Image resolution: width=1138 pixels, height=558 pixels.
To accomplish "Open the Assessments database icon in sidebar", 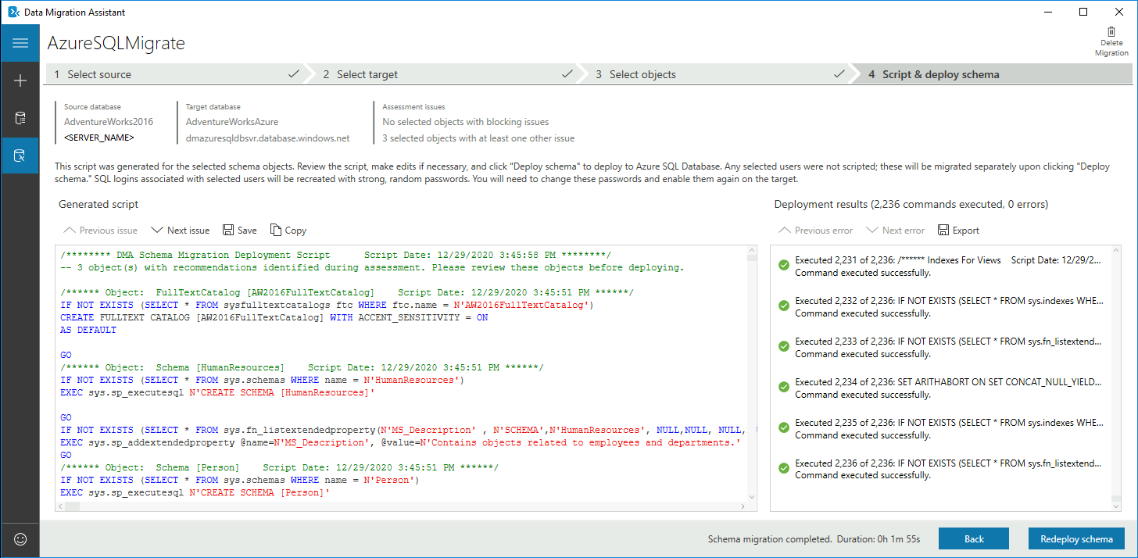I will click(20, 118).
